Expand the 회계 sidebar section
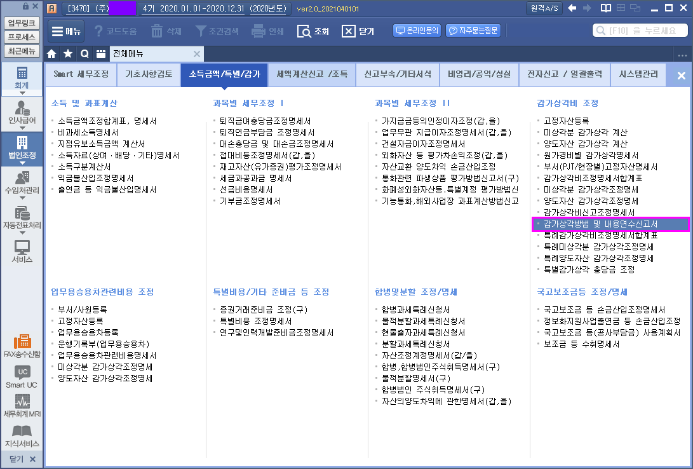Image resolution: width=693 pixels, height=469 pixels. [22, 78]
